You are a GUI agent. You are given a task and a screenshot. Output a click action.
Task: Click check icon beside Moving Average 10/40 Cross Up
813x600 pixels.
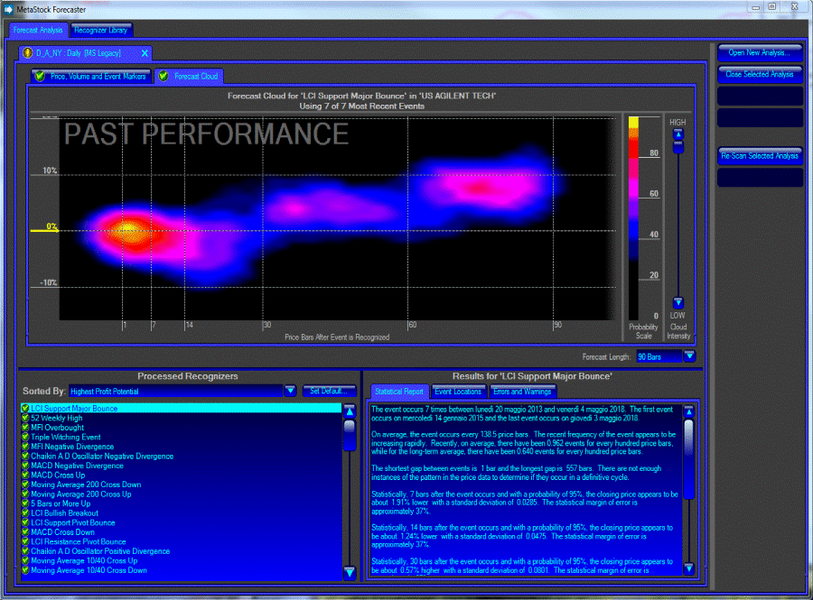[25, 560]
